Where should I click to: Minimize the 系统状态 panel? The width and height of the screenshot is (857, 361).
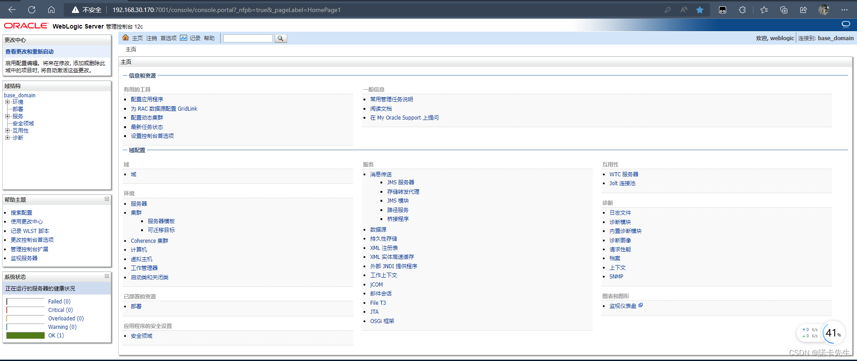pos(107,276)
